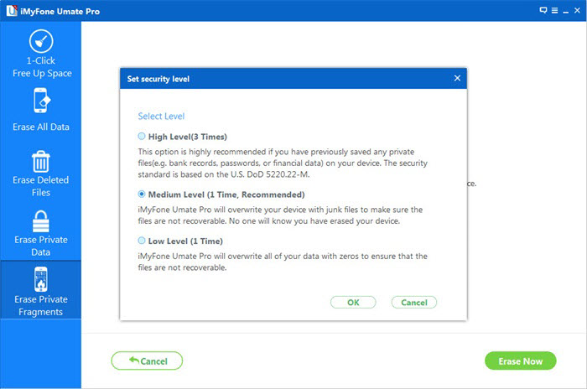This screenshot has width=587, height=389.
Task: Click the bottom-left Cancel back button
Action: tap(147, 361)
